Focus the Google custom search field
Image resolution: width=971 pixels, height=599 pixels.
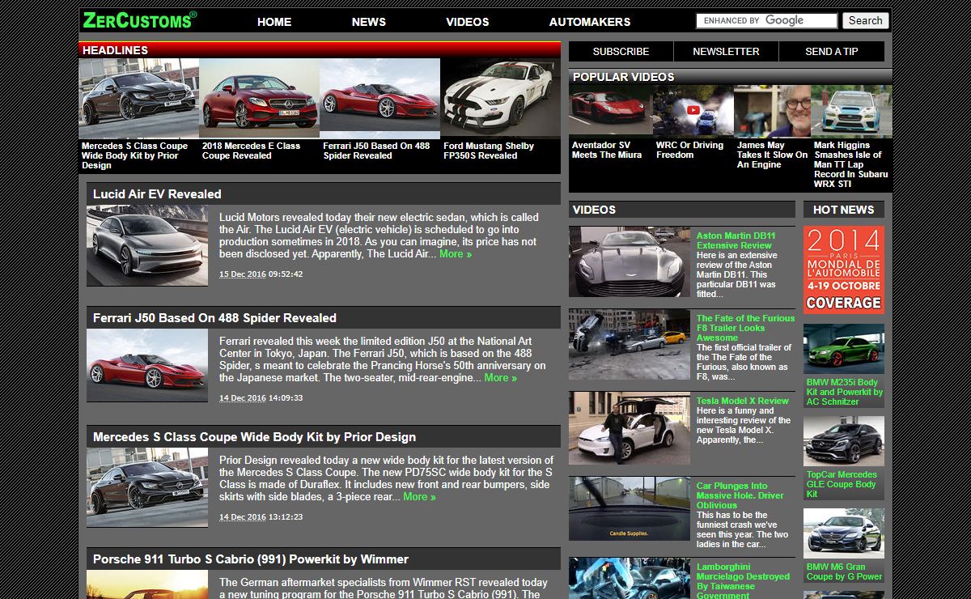click(767, 21)
